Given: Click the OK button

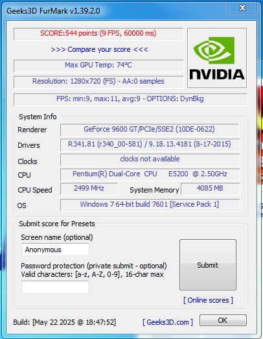Looking at the screenshot, I should (223, 320).
